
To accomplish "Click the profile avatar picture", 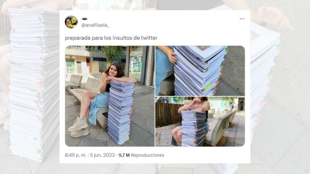I will pos(71,22).
